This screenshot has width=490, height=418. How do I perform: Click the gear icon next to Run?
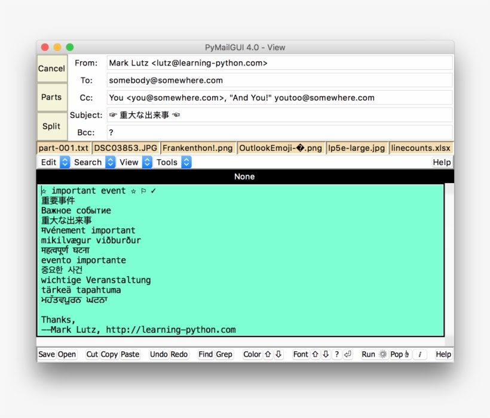tap(383, 354)
